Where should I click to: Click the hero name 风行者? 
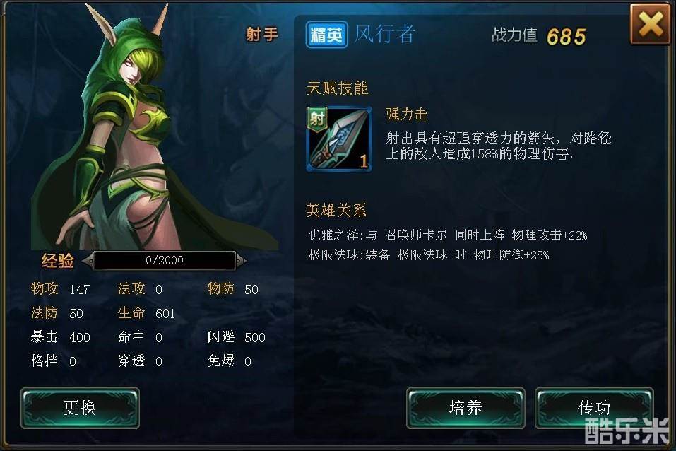tap(384, 34)
